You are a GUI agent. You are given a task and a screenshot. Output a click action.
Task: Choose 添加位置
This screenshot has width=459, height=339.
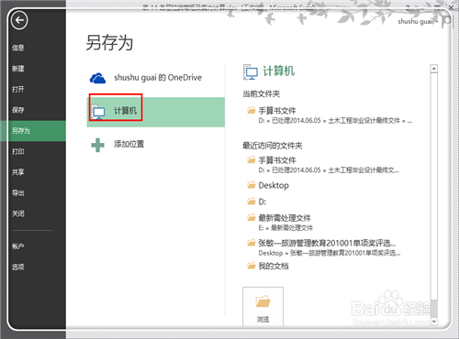(129, 144)
